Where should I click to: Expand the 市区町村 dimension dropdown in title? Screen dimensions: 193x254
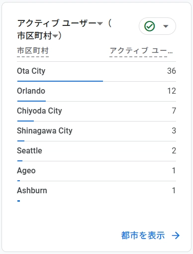pyautogui.click(x=55, y=36)
